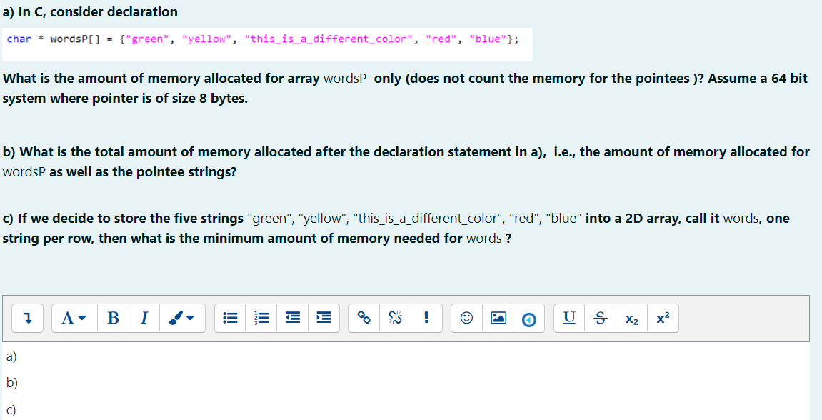Screen dimensions: 822x420
Task: Toggle underline formatting
Action: click(568, 318)
